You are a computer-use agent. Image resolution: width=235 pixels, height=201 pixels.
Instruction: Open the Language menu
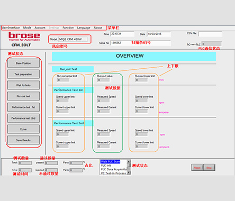point(84,28)
